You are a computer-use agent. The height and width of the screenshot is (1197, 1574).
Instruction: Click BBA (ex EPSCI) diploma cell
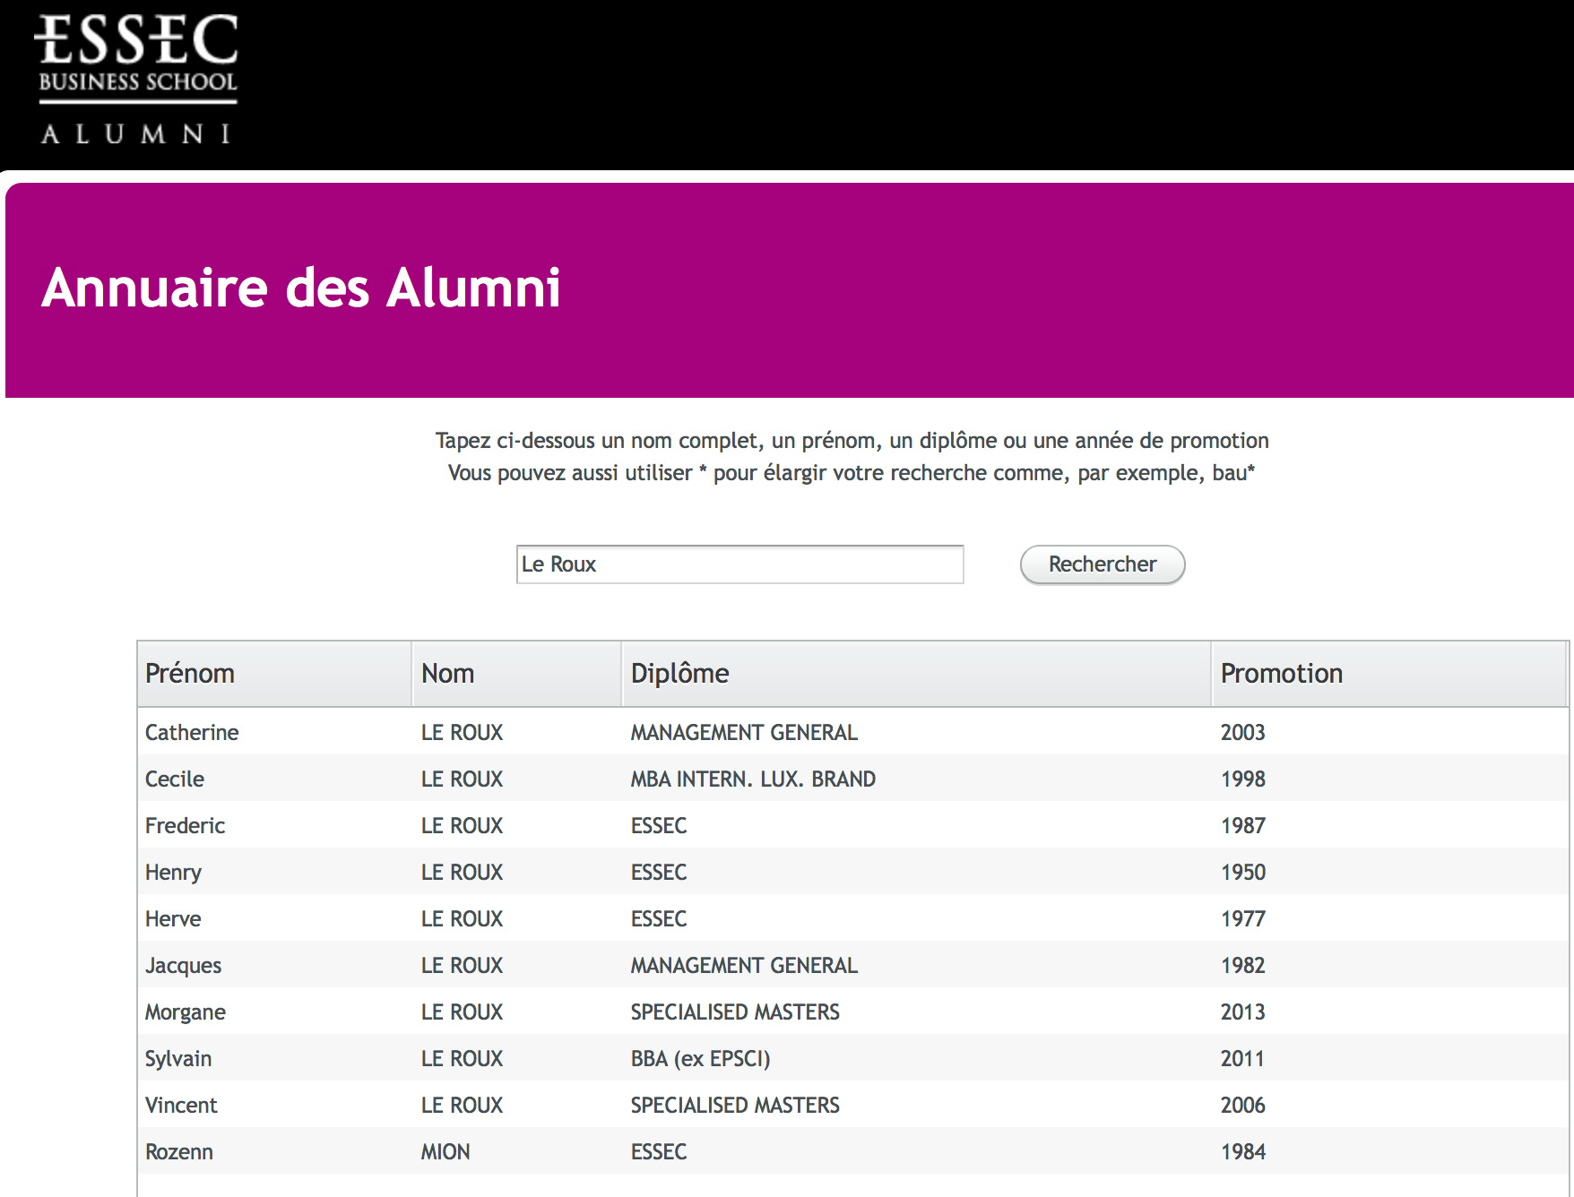700,1058
